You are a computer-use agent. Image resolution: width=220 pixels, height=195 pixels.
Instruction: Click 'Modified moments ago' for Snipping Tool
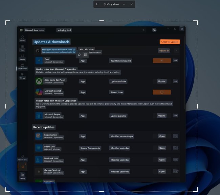[x=122, y=136]
